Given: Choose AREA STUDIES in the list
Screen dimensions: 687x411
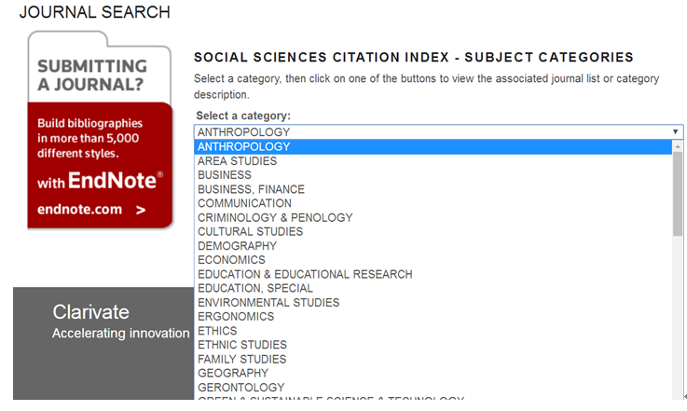Looking at the screenshot, I should point(237,161).
